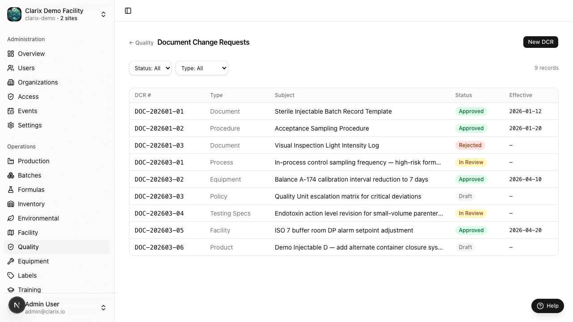Click the Events calendar icon
Screen dimensions: 573x322
[11, 111]
